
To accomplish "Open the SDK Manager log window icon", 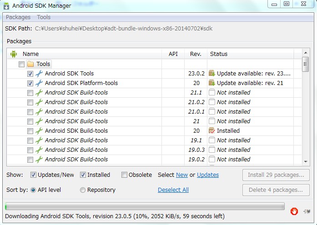I will pos(307,211).
